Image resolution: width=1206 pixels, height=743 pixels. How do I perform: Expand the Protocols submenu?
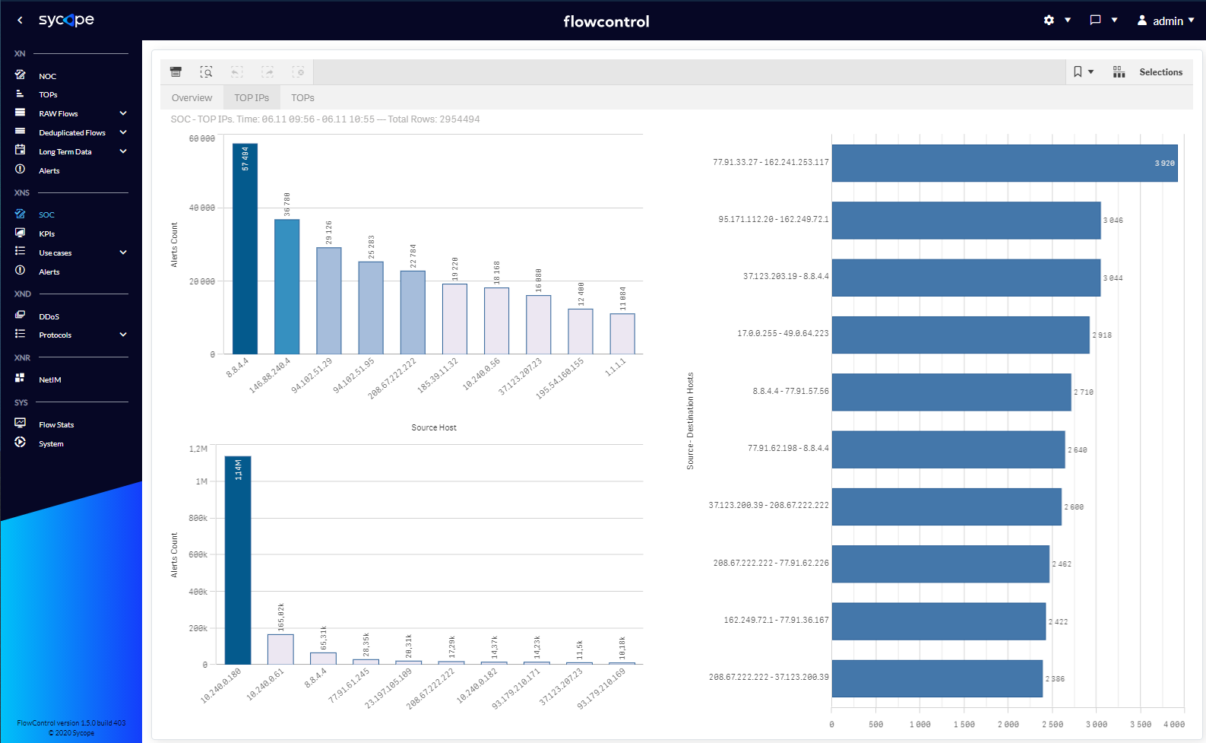123,335
